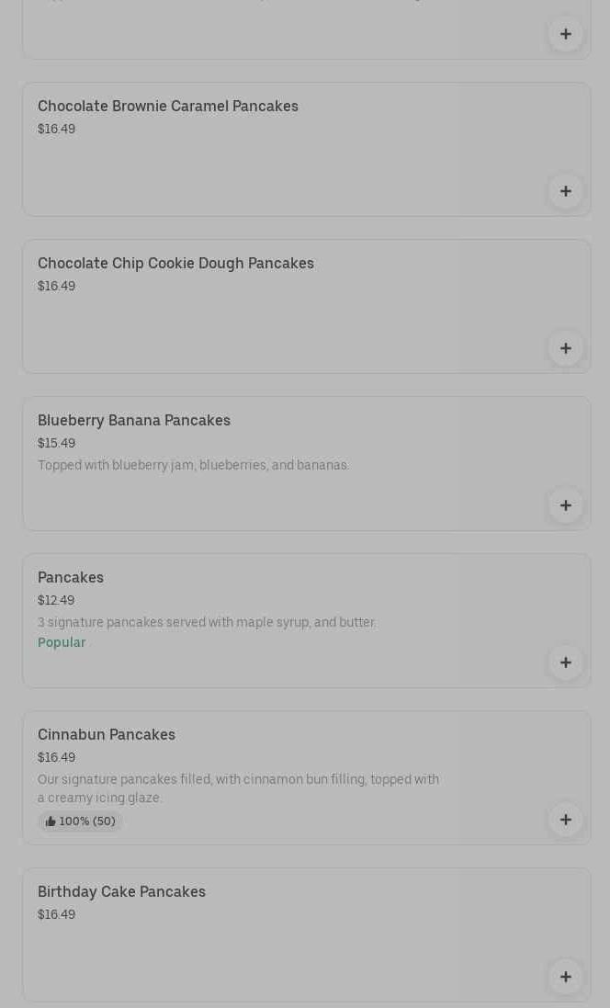Click Cinnabun Pancakes description text

238,788
